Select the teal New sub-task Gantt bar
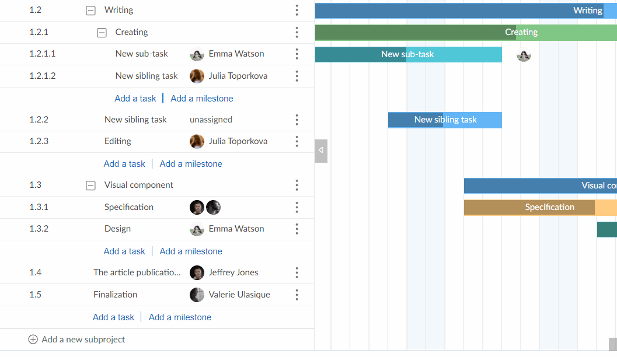Viewport: 617px width, 357px height. (x=409, y=54)
